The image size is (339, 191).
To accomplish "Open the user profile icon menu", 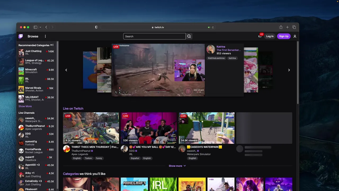I will (x=295, y=36).
